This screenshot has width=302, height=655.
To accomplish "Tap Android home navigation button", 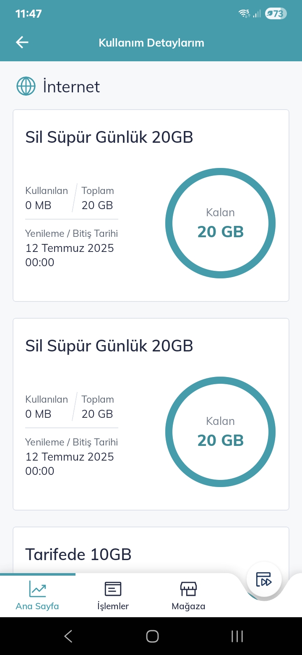I will pyautogui.click(x=152, y=636).
